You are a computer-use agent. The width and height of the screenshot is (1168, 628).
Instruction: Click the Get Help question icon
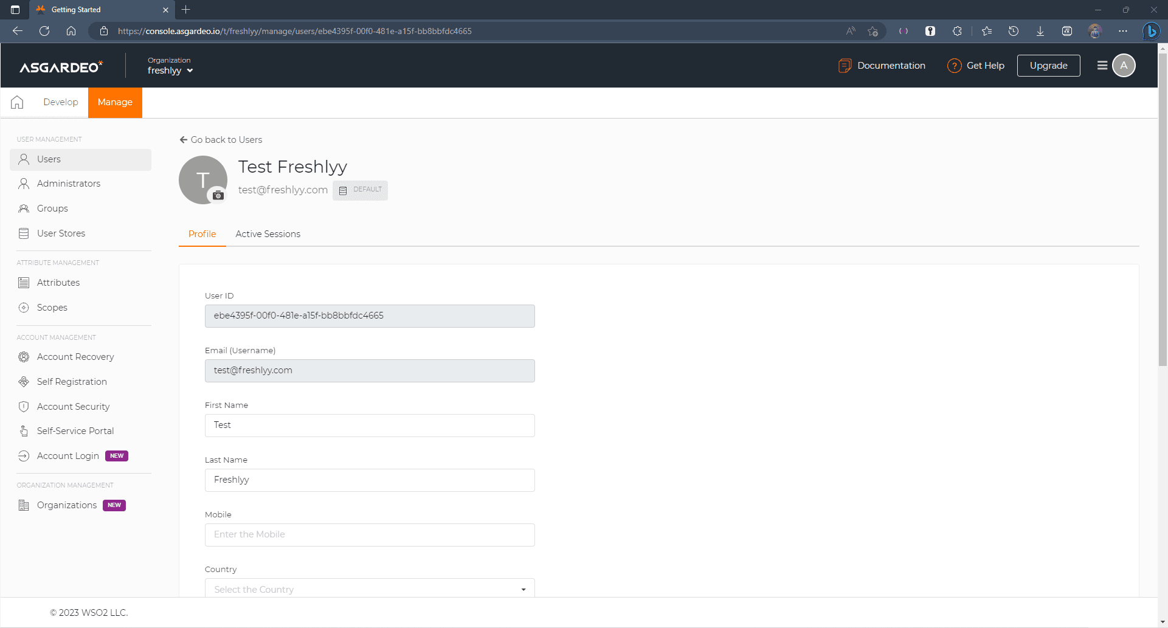click(x=954, y=66)
